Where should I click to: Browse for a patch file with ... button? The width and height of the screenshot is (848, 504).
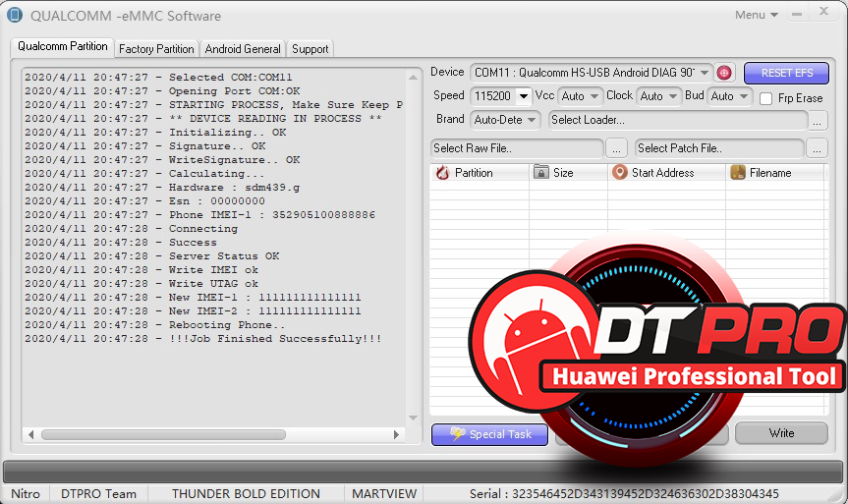(x=818, y=148)
